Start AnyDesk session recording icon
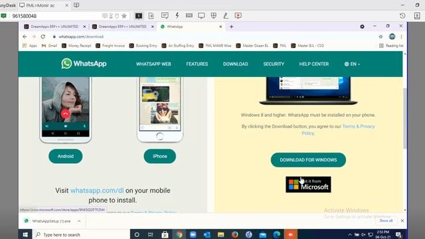 238,16
